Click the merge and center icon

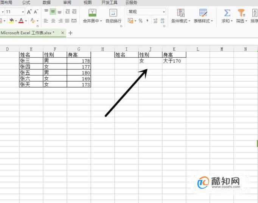[x=92, y=12]
